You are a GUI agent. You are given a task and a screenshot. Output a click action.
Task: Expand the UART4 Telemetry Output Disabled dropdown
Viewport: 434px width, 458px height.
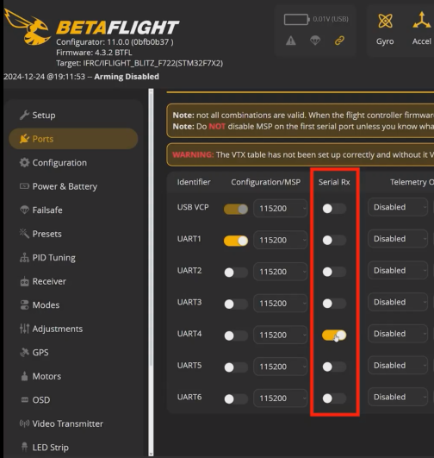pyautogui.click(x=398, y=334)
